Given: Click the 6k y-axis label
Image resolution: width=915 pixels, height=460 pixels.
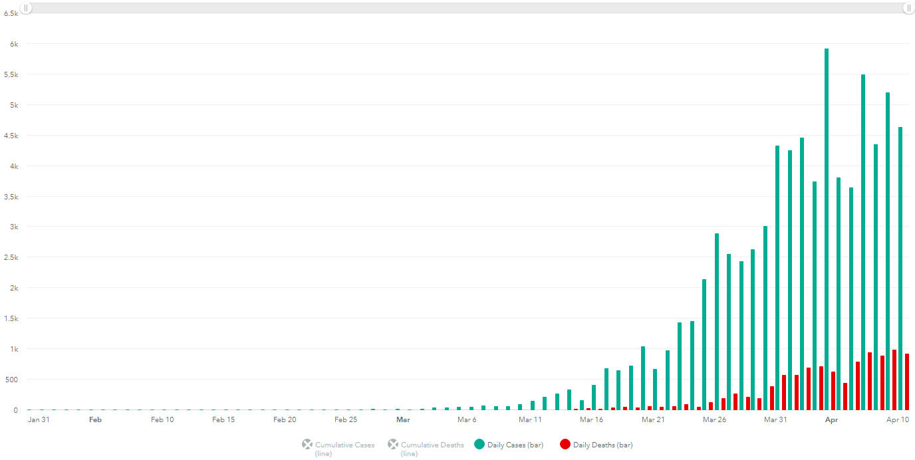Looking at the screenshot, I should click(x=13, y=44).
